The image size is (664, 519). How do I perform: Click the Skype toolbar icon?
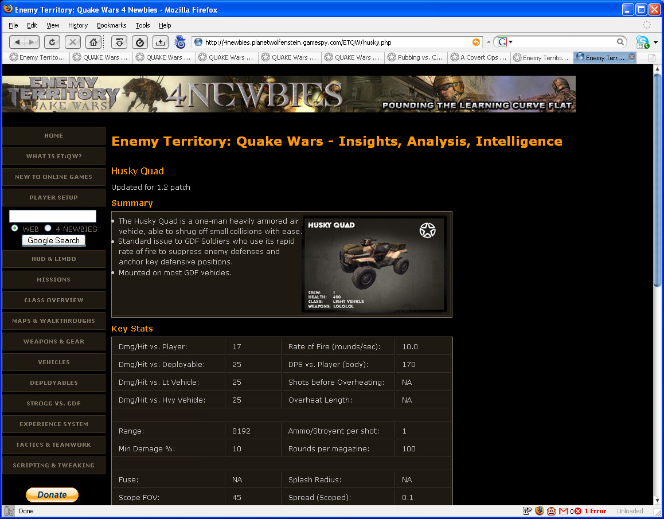coord(643,42)
